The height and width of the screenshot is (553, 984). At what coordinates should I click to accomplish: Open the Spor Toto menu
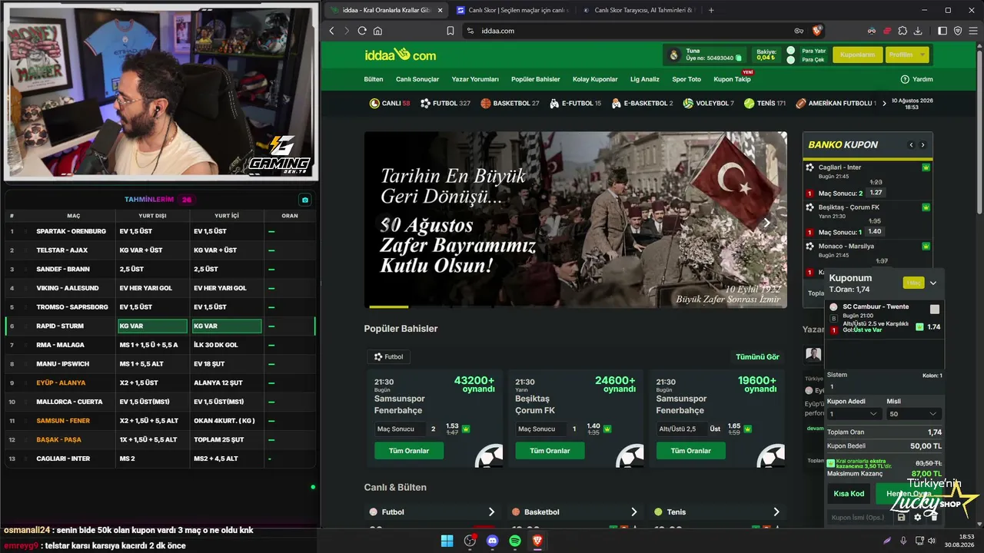pos(686,79)
